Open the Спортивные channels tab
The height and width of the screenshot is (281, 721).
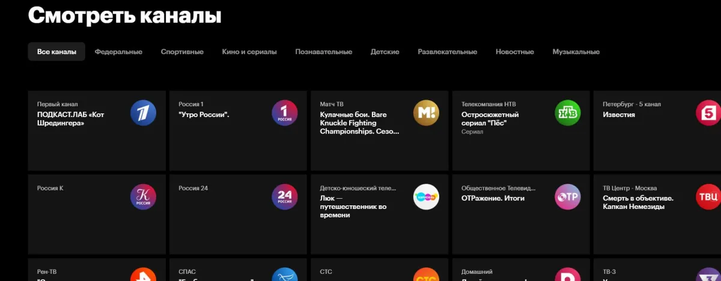point(182,52)
